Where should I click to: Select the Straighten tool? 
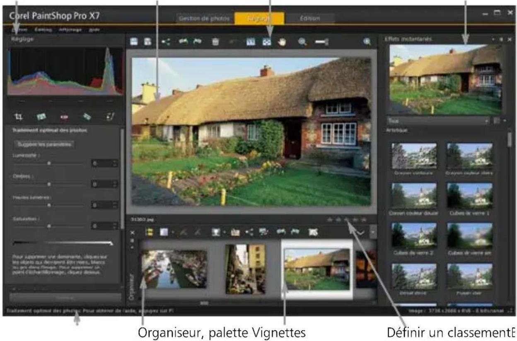point(41,116)
